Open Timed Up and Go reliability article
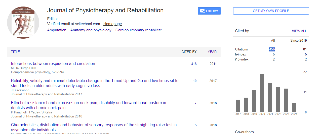The width and height of the screenshot is (323, 134). [x=95, y=83]
